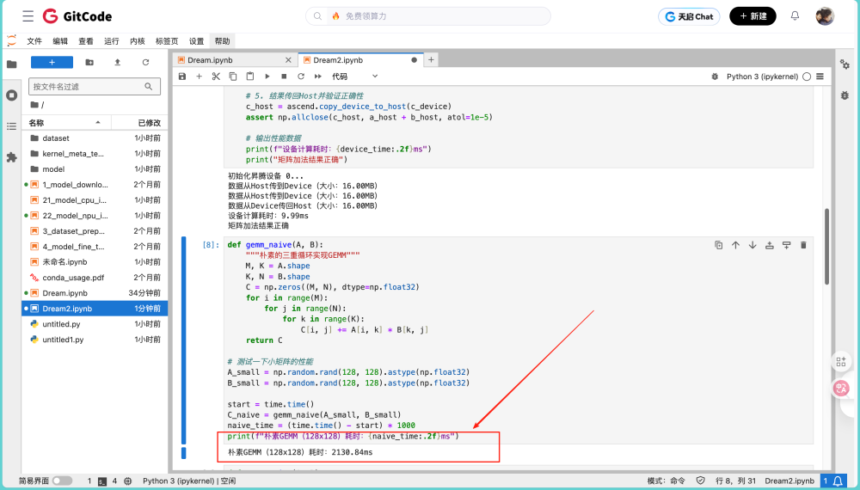
Task: Open table of contents sidebar panel
Action: click(x=11, y=126)
